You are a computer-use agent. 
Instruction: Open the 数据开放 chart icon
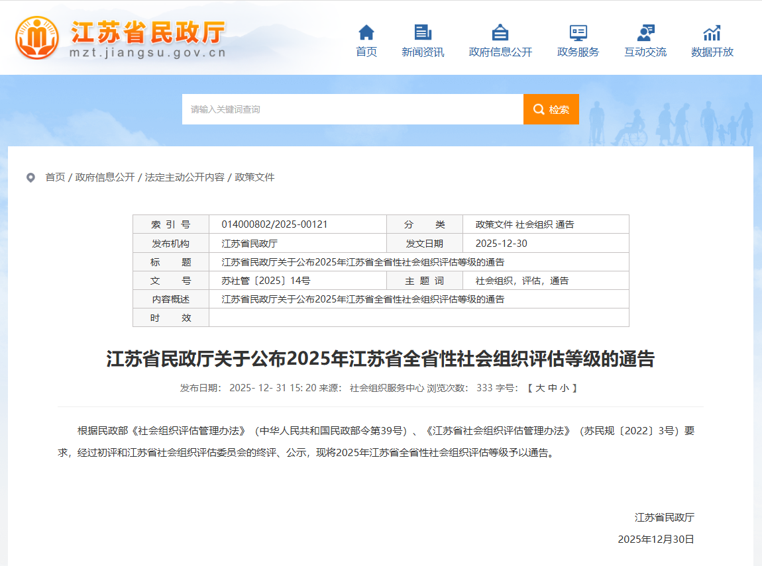712,32
